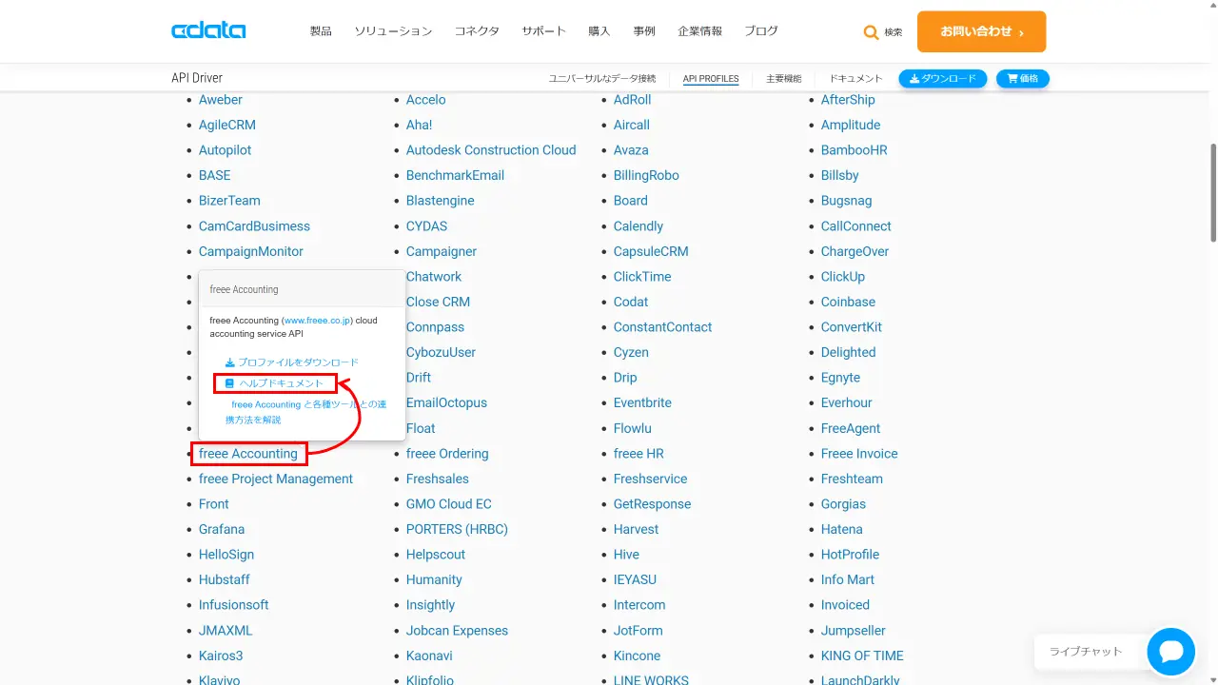This screenshot has width=1218, height=685.
Task: Select the AgileCRM profile link
Action: tap(227, 125)
